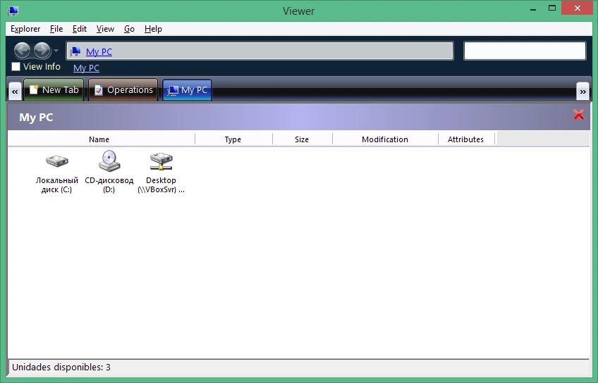Click the My PC link in address bar

pos(99,52)
